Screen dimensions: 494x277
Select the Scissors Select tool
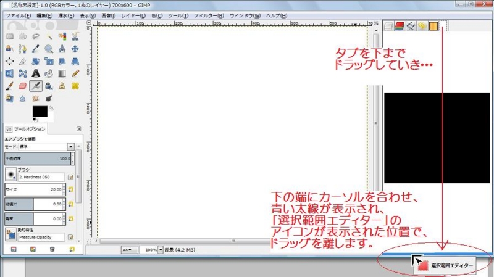pos(75,36)
